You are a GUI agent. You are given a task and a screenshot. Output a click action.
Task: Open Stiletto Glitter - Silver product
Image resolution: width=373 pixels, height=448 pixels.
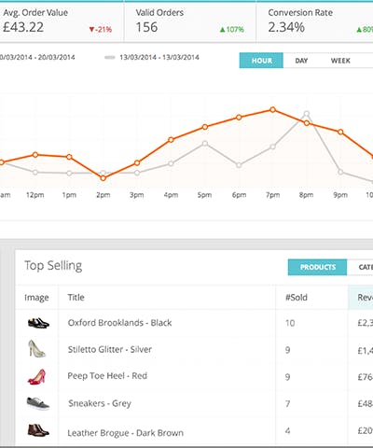(x=110, y=349)
